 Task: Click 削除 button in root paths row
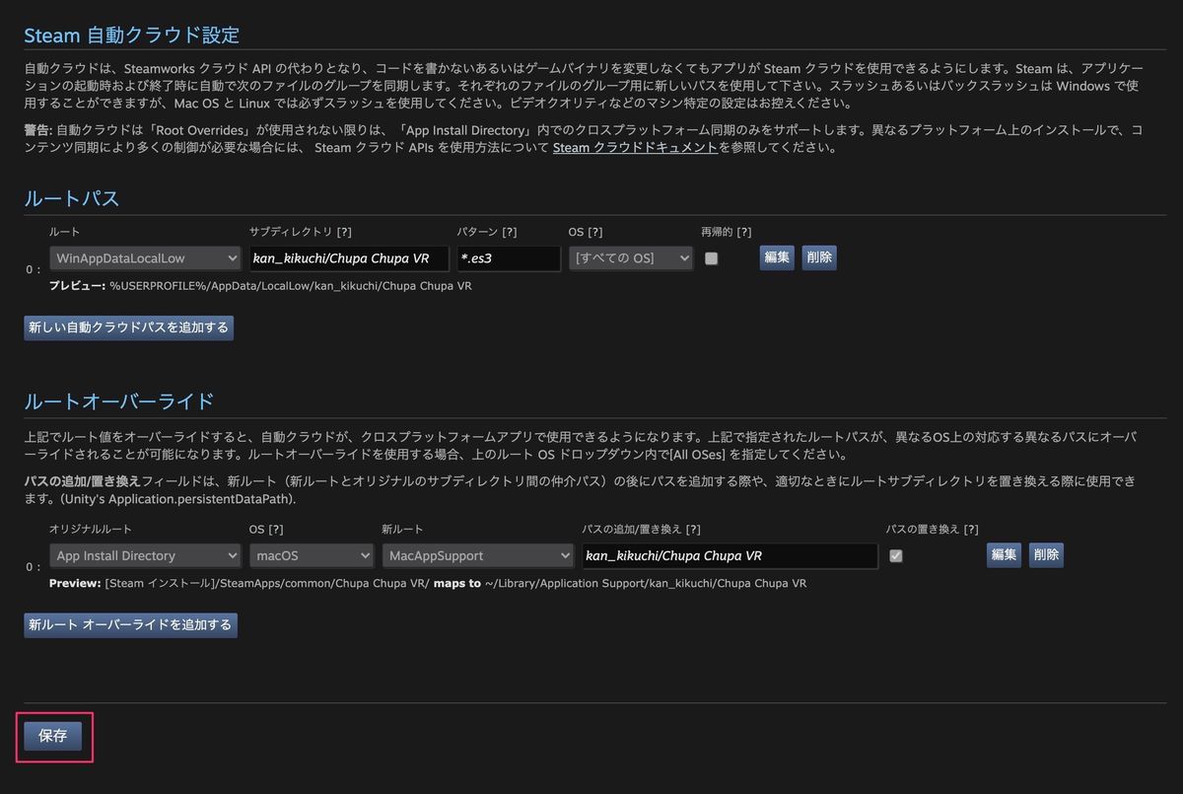click(x=819, y=257)
